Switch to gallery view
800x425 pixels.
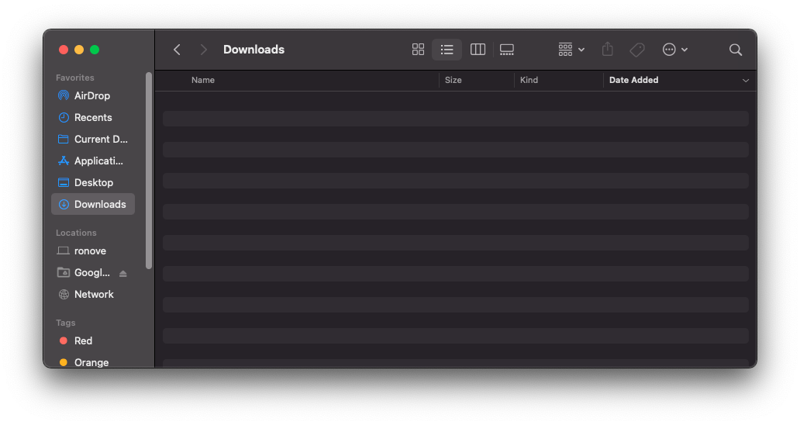pyautogui.click(x=507, y=50)
